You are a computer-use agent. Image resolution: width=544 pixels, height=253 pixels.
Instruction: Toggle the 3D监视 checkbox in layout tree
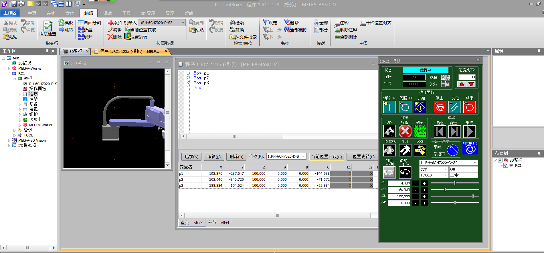(x=500, y=160)
